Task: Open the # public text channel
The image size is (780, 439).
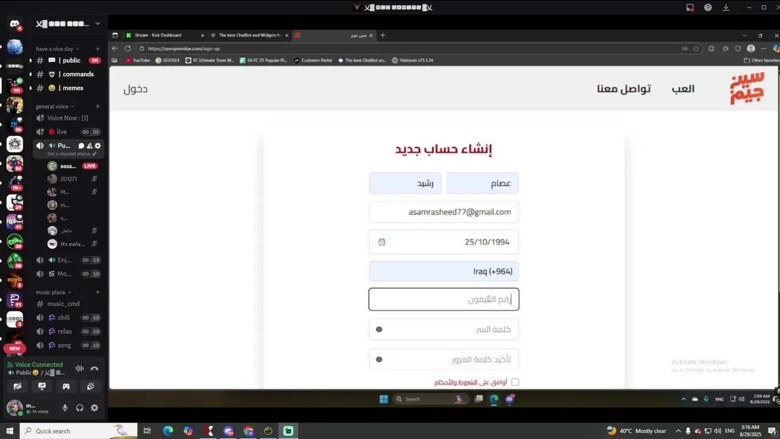Action: [x=67, y=60]
